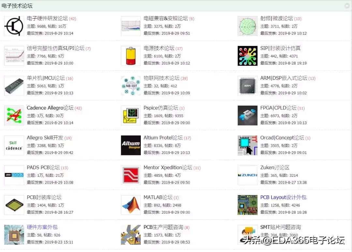Screen dimensions: 352x252
Task: Click last post time 2019-8-29 09:51
Action: (176, 34)
